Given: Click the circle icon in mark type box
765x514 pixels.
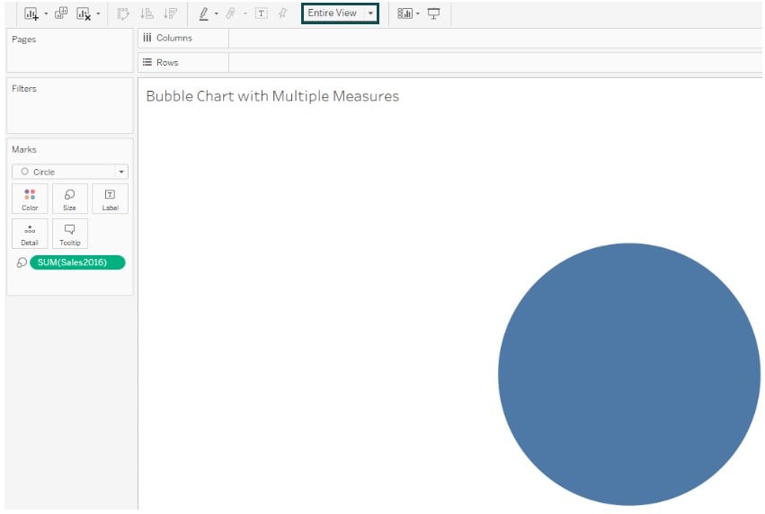Looking at the screenshot, I should (24, 172).
